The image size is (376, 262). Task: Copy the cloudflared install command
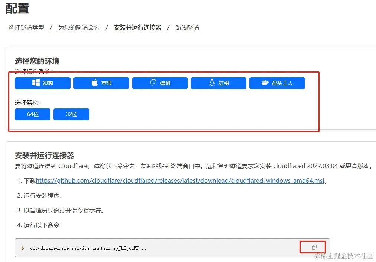pyautogui.click(x=314, y=247)
